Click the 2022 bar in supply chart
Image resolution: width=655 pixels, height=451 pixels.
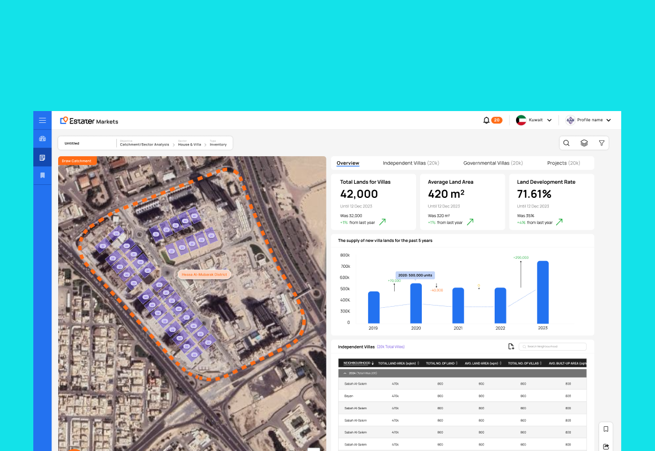[x=500, y=306]
